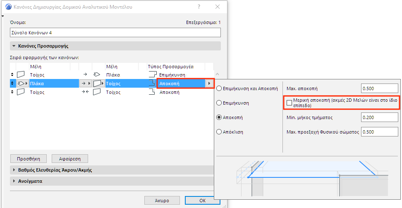Select Επιμήκυνση radio option
Screen dimensions: 402x208
[219, 103]
